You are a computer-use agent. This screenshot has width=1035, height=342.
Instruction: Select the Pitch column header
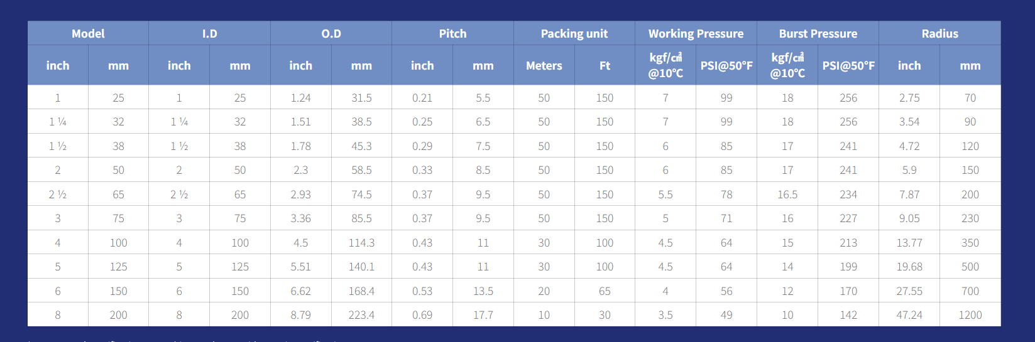452,33
